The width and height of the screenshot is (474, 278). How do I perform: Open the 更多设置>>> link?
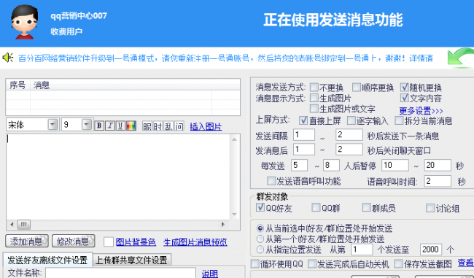[x=421, y=111]
